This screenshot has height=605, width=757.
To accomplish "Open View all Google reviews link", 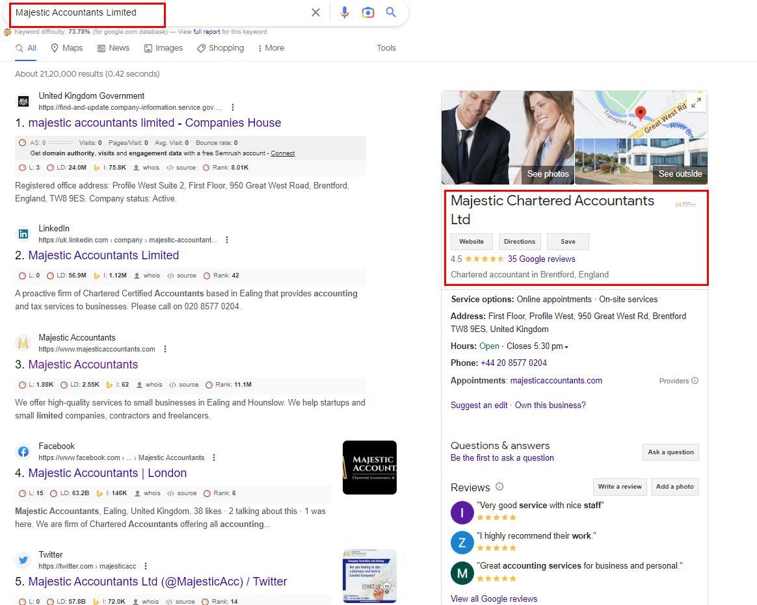I will pos(494,599).
